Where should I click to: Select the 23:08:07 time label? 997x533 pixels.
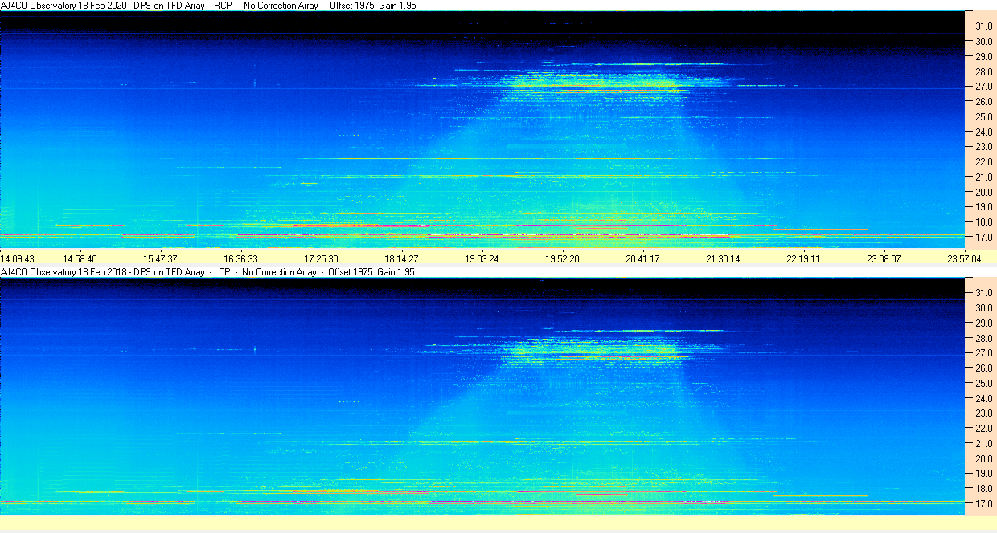tap(884, 258)
